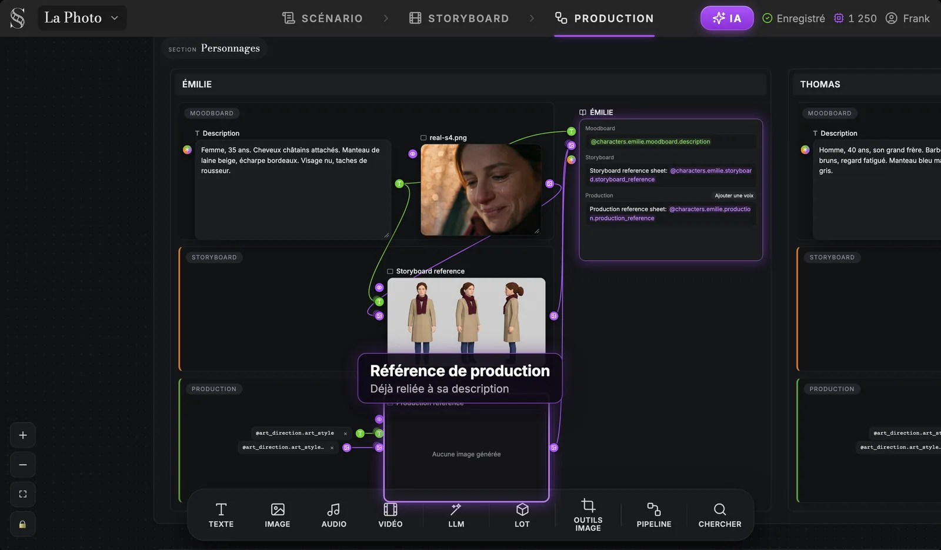This screenshot has height=550, width=941.
Task: Select the Storyboard reference character sheet
Action: [x=466, y=315]
